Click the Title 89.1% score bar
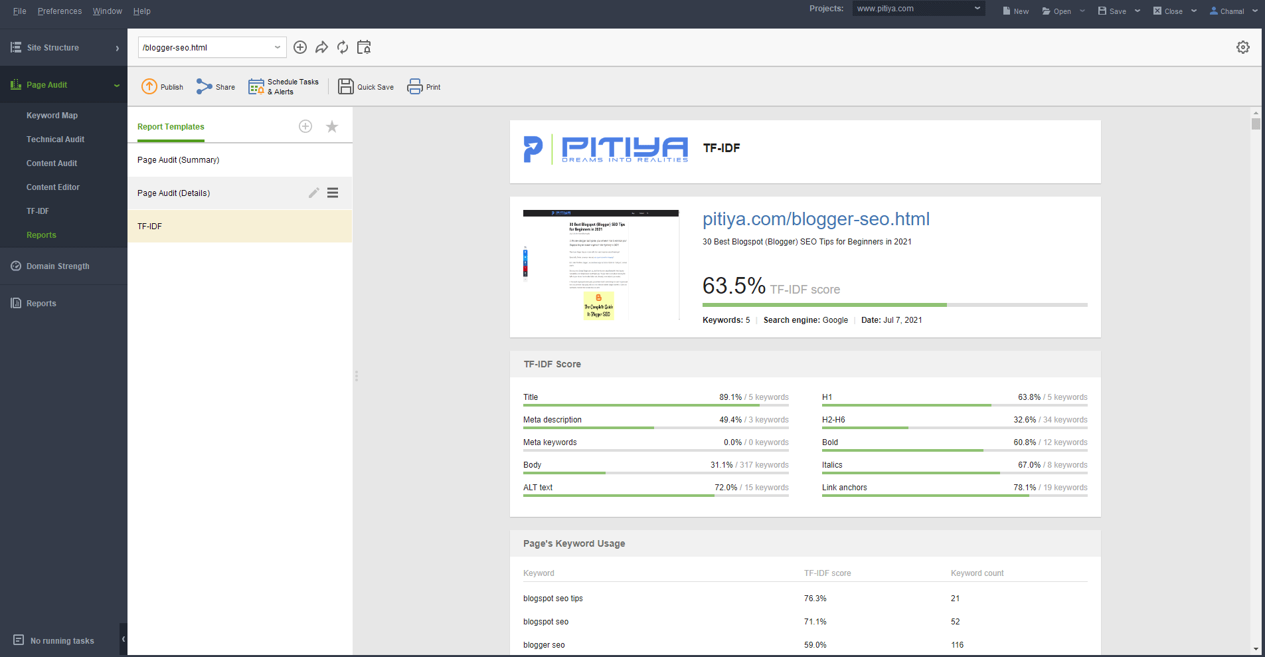The image size is (1265, 657). coord(656,405)
